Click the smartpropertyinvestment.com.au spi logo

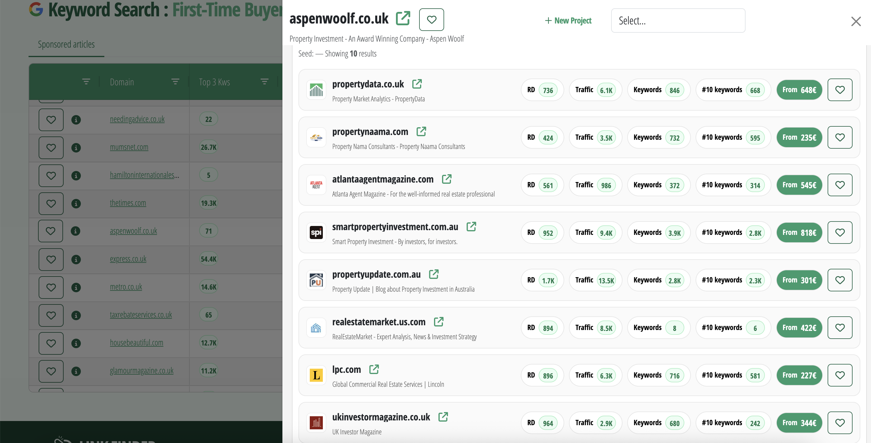[316, 233]
